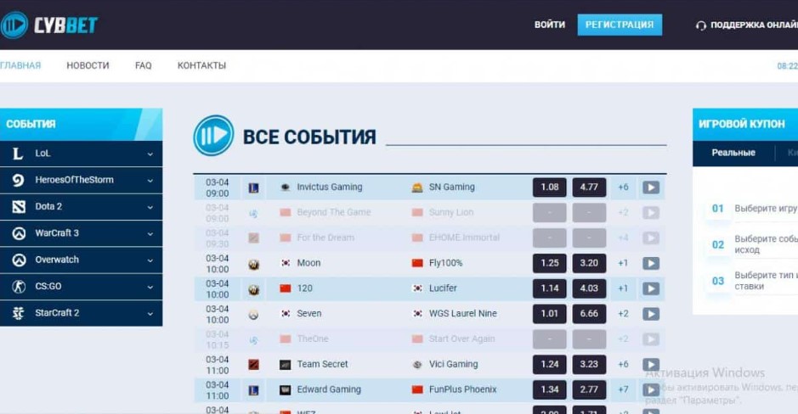The image size is (798, 414).
Task: Select HeroesOfTheStorm in the sidebar
Action: point(81,180)
